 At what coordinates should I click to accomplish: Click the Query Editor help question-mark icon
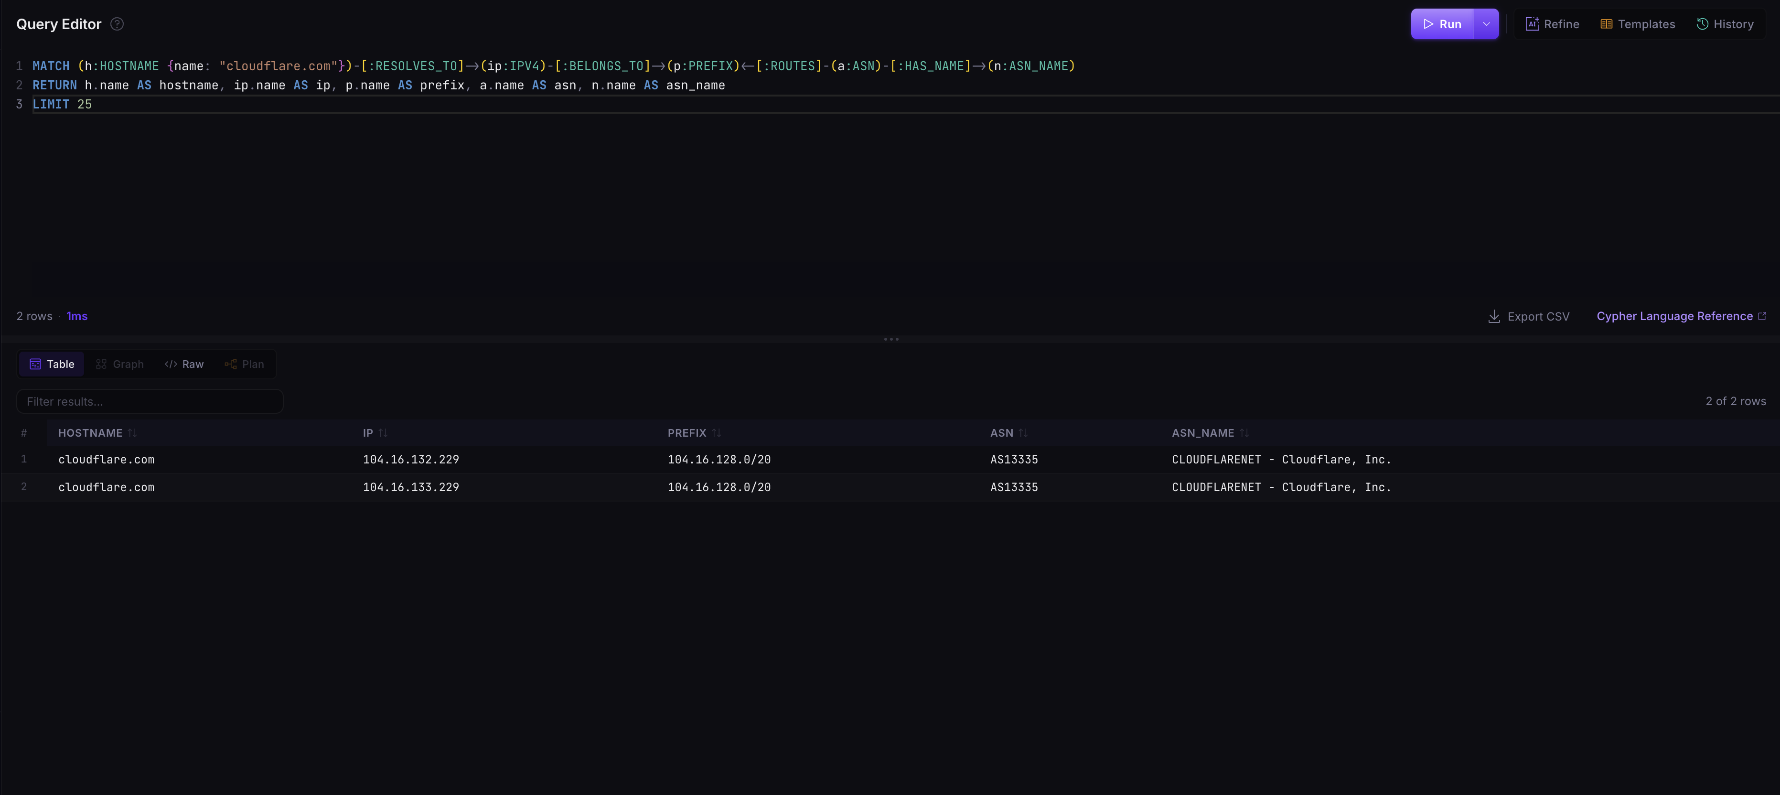pos(118,24)
